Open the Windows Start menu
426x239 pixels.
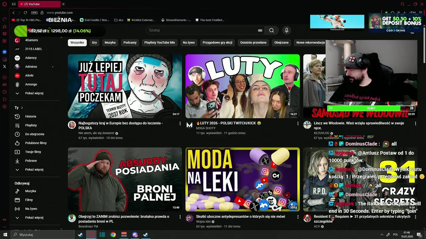(5, 235)
